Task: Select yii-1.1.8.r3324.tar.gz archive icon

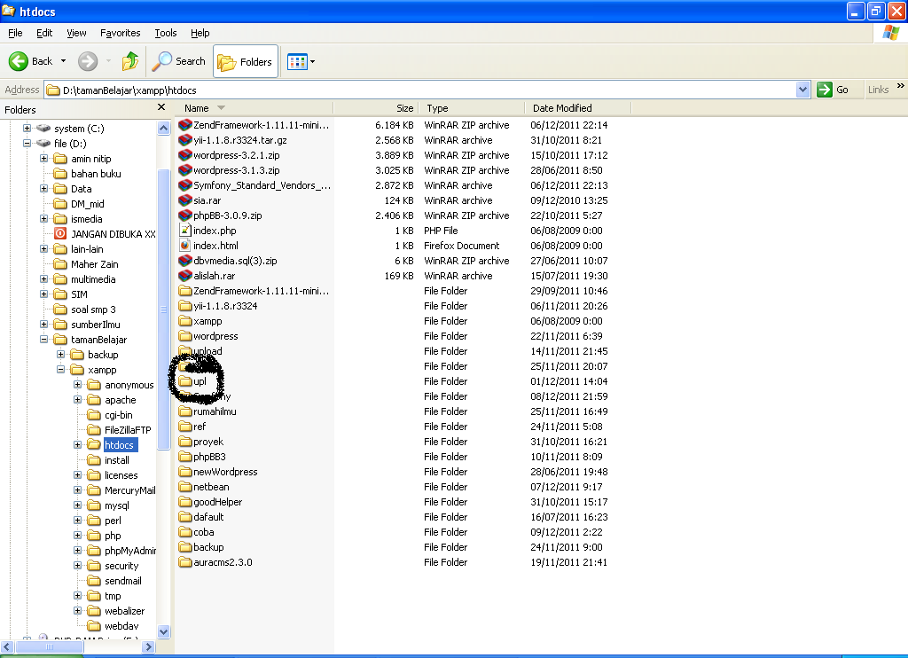Action: [x=185, y=139]
